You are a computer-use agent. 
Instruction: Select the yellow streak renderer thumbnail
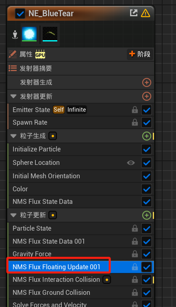tap(50, 34)
